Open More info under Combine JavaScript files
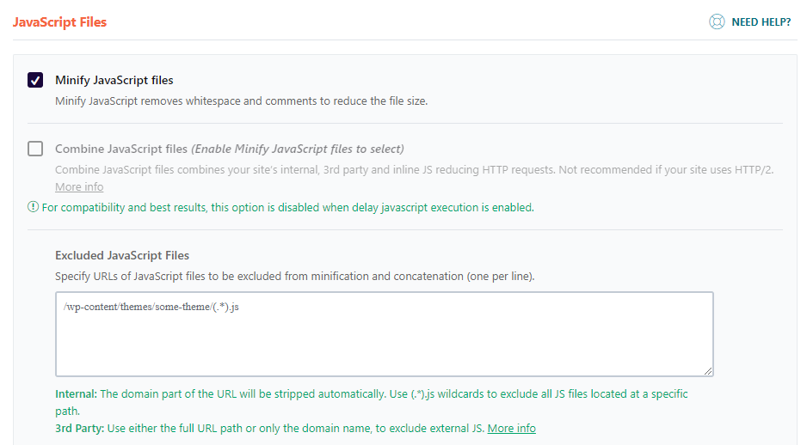 point(79,187)
